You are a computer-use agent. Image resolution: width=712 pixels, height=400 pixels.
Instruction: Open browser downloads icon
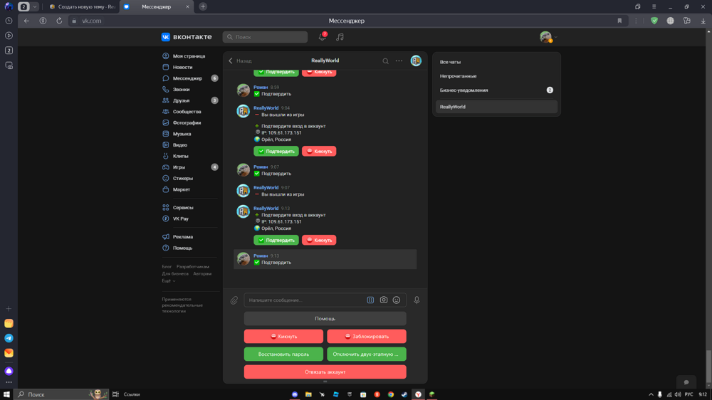tap(703, 21)
